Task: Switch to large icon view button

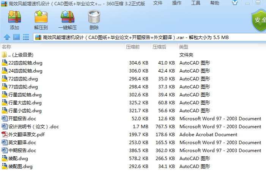Action: tap(16, 37)
